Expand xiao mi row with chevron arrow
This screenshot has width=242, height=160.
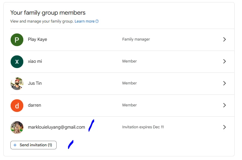point(225,61)
